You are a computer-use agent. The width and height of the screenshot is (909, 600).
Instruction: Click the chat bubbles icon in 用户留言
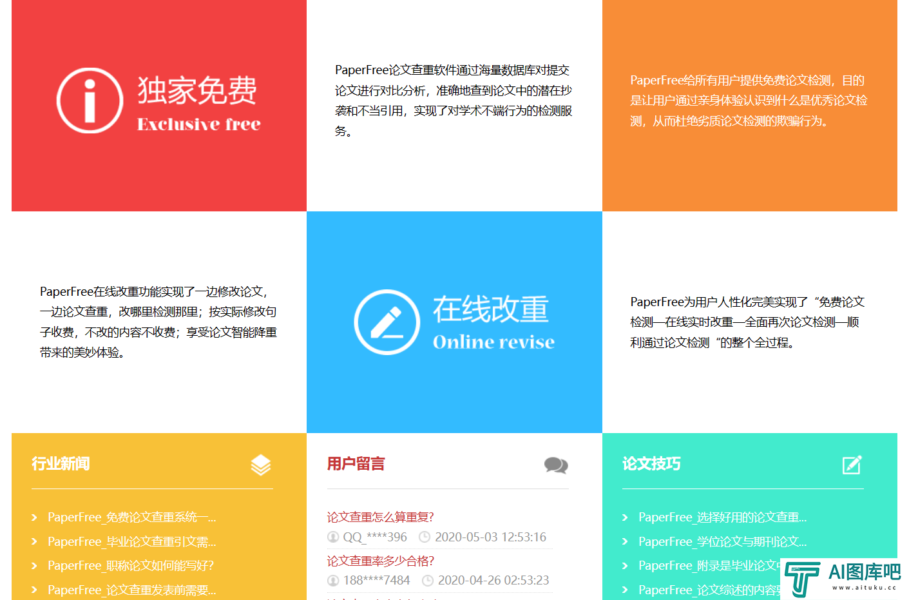(556, 465)
